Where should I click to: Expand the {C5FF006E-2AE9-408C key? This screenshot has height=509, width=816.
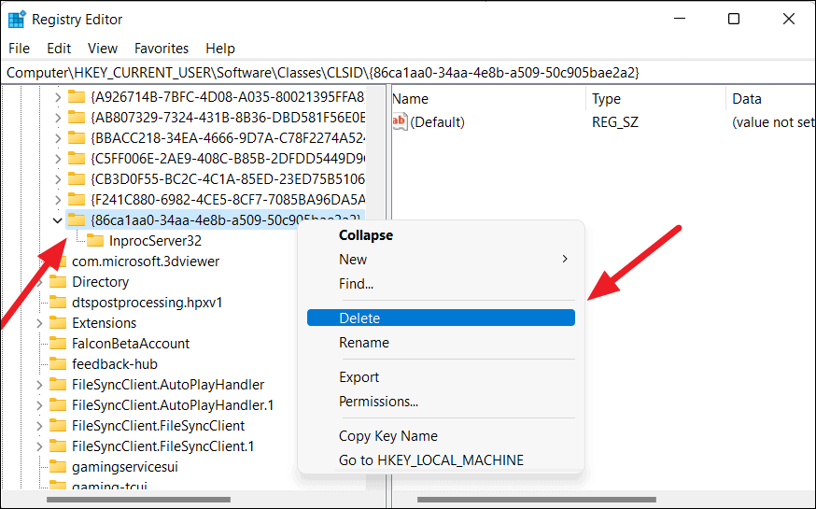58,159
